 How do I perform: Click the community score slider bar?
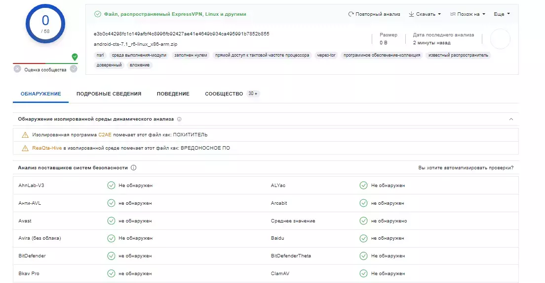coord(45,63)
